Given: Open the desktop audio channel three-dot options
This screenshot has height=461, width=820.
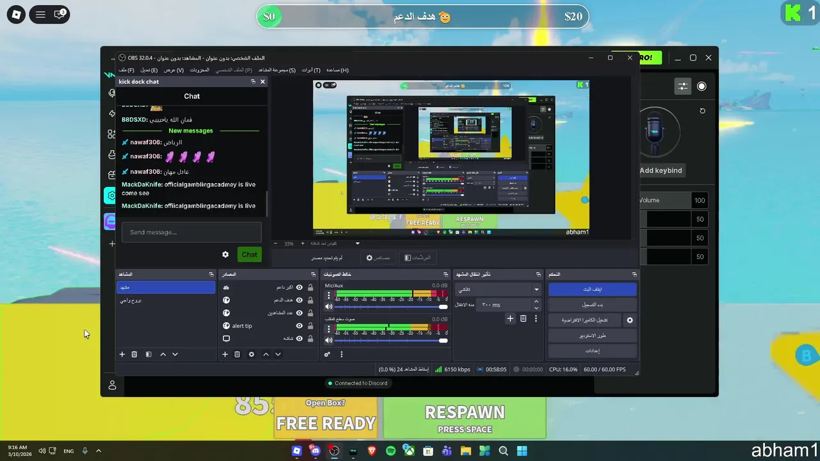Looking at the screenshot, I should [x=329, y=328].
